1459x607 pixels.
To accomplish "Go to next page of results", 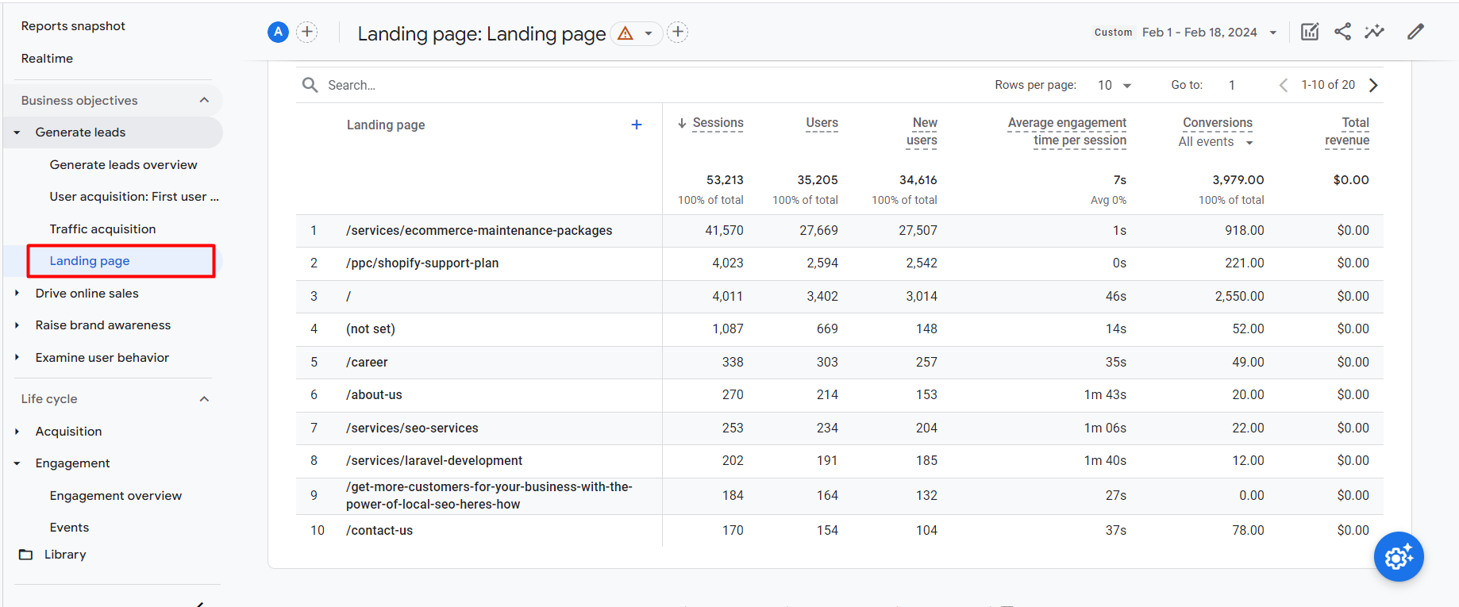I will point(1373,85).
